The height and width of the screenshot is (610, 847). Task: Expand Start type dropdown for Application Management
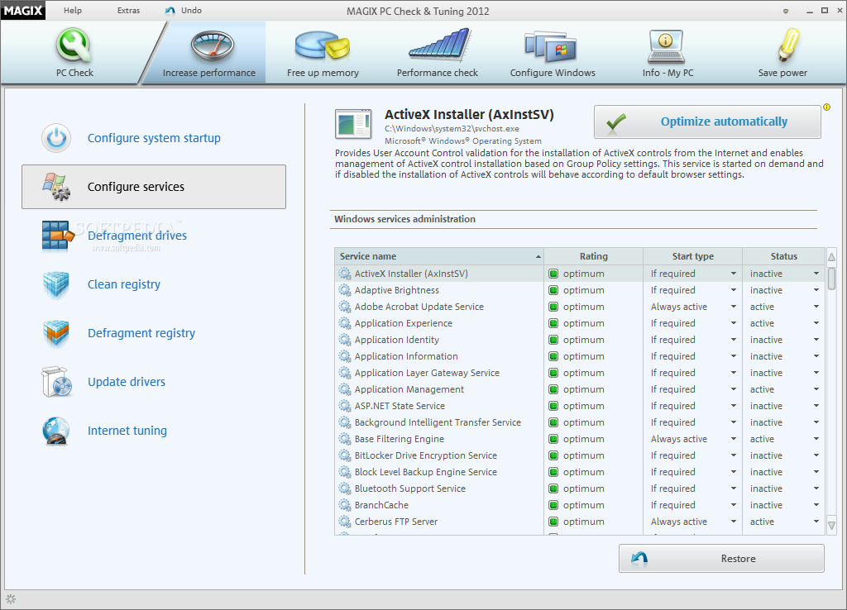point(734,389)
